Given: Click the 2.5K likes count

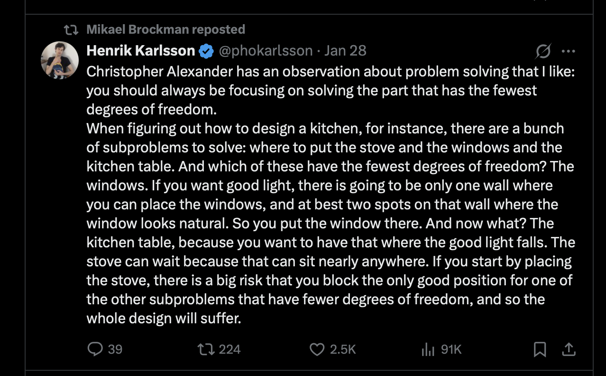Looking at the screenshot, I should [342, 349].
